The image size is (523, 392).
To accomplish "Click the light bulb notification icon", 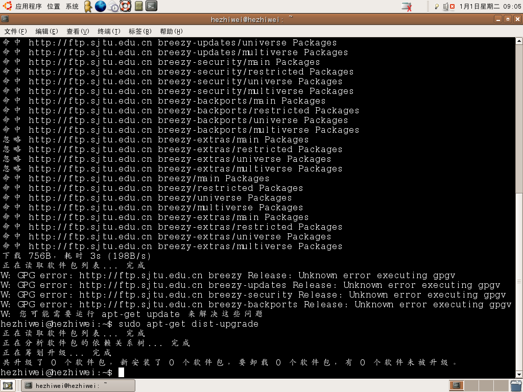I will [x=436, y=6].
